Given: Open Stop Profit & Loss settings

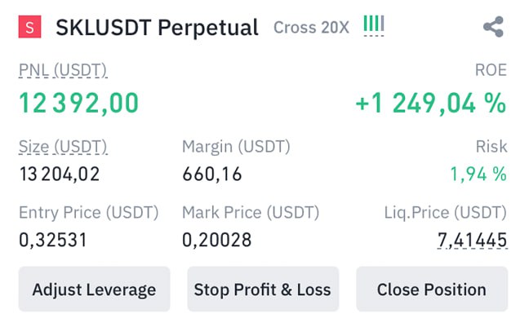Looking at the screenshot, I should [x=263, y=289].
